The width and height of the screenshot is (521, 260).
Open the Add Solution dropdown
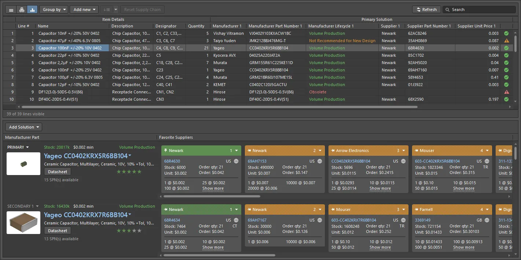click(x=24, y=127)
